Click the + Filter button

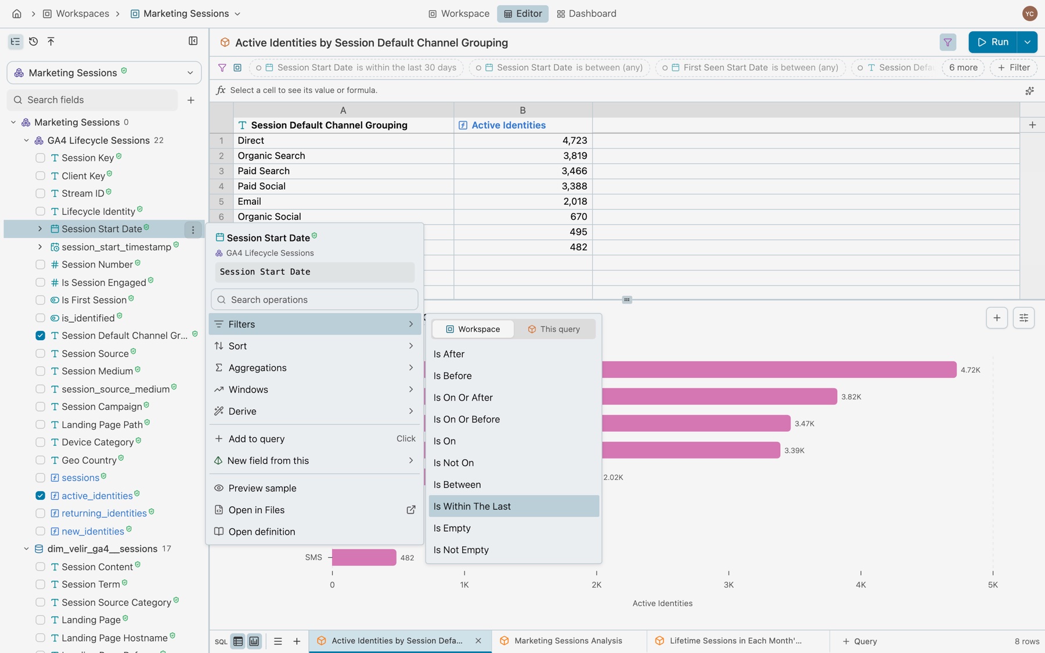[x=1014, y=67]
